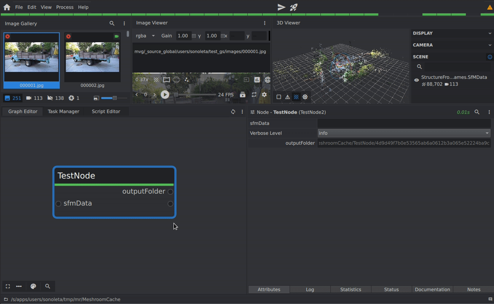The width and height of the screenshot is (494, 304).
Task: Click the rocket icon in top toolbar
Action: click(x=293, y=7)
